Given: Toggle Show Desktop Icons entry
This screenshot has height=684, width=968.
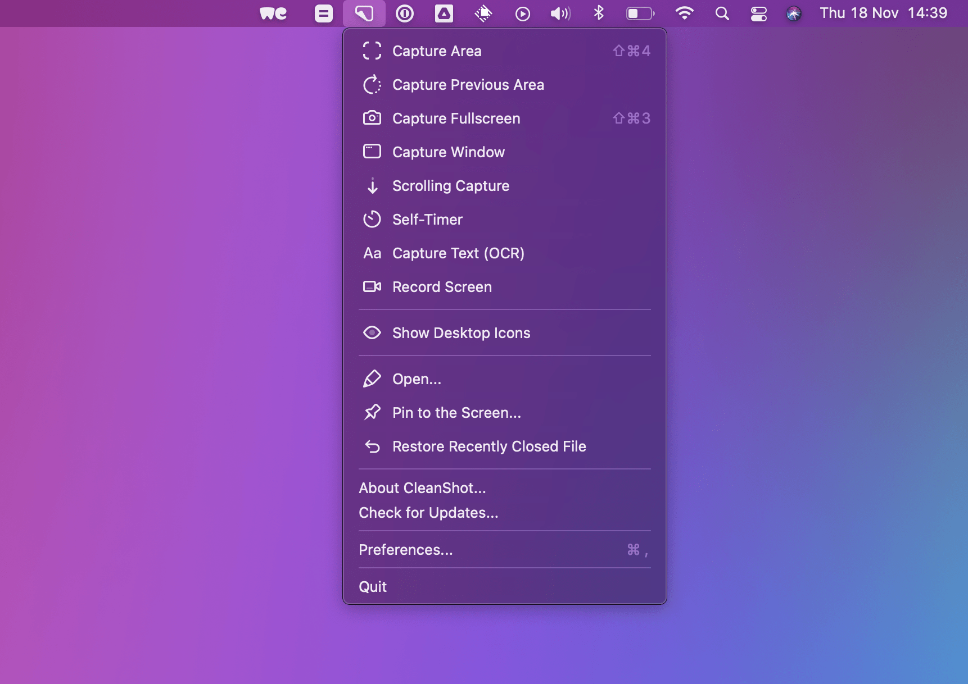Looking at the screenshot, I should (505, 333).
